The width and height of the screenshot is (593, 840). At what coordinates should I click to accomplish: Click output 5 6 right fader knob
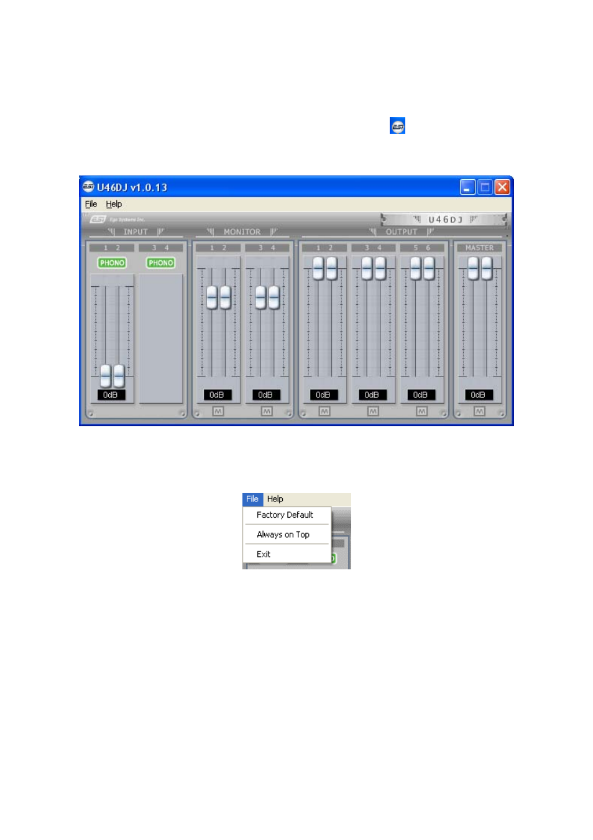pos(429,268)
